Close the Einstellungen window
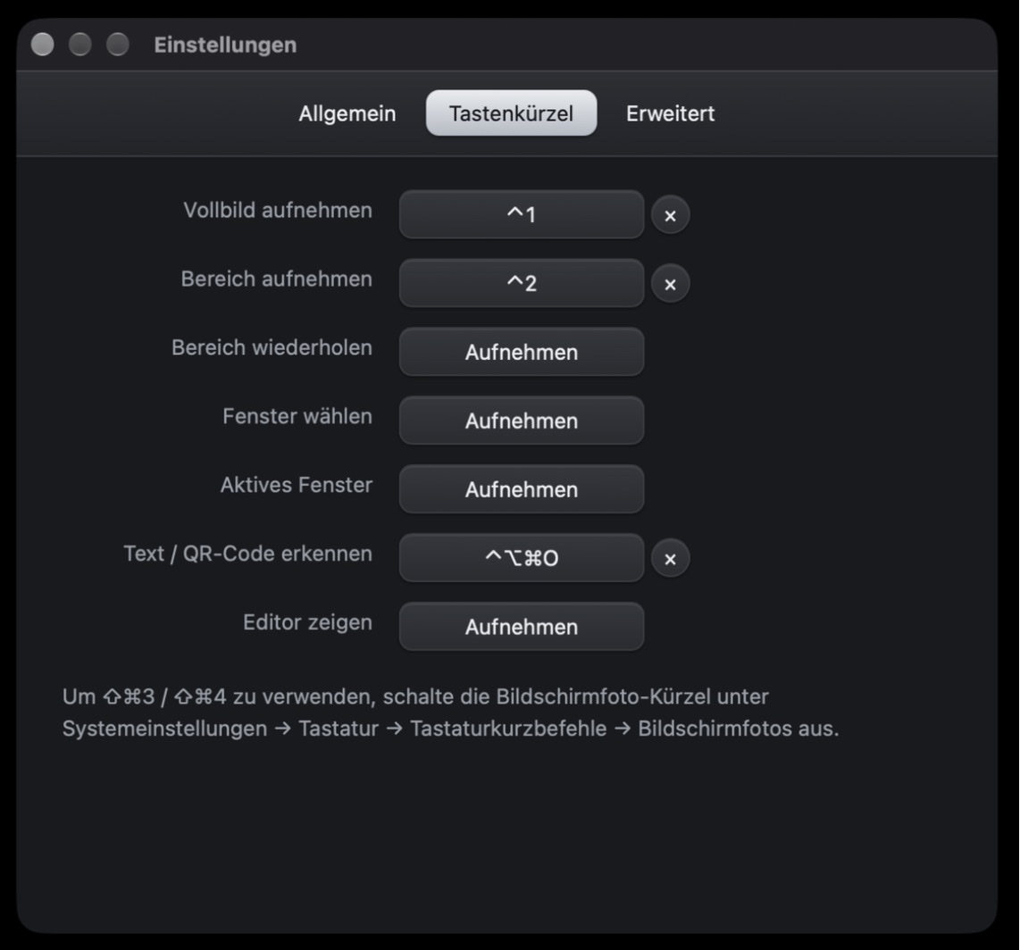The height and width of the screenshot is (950, 1020). (x=42, y=45)
